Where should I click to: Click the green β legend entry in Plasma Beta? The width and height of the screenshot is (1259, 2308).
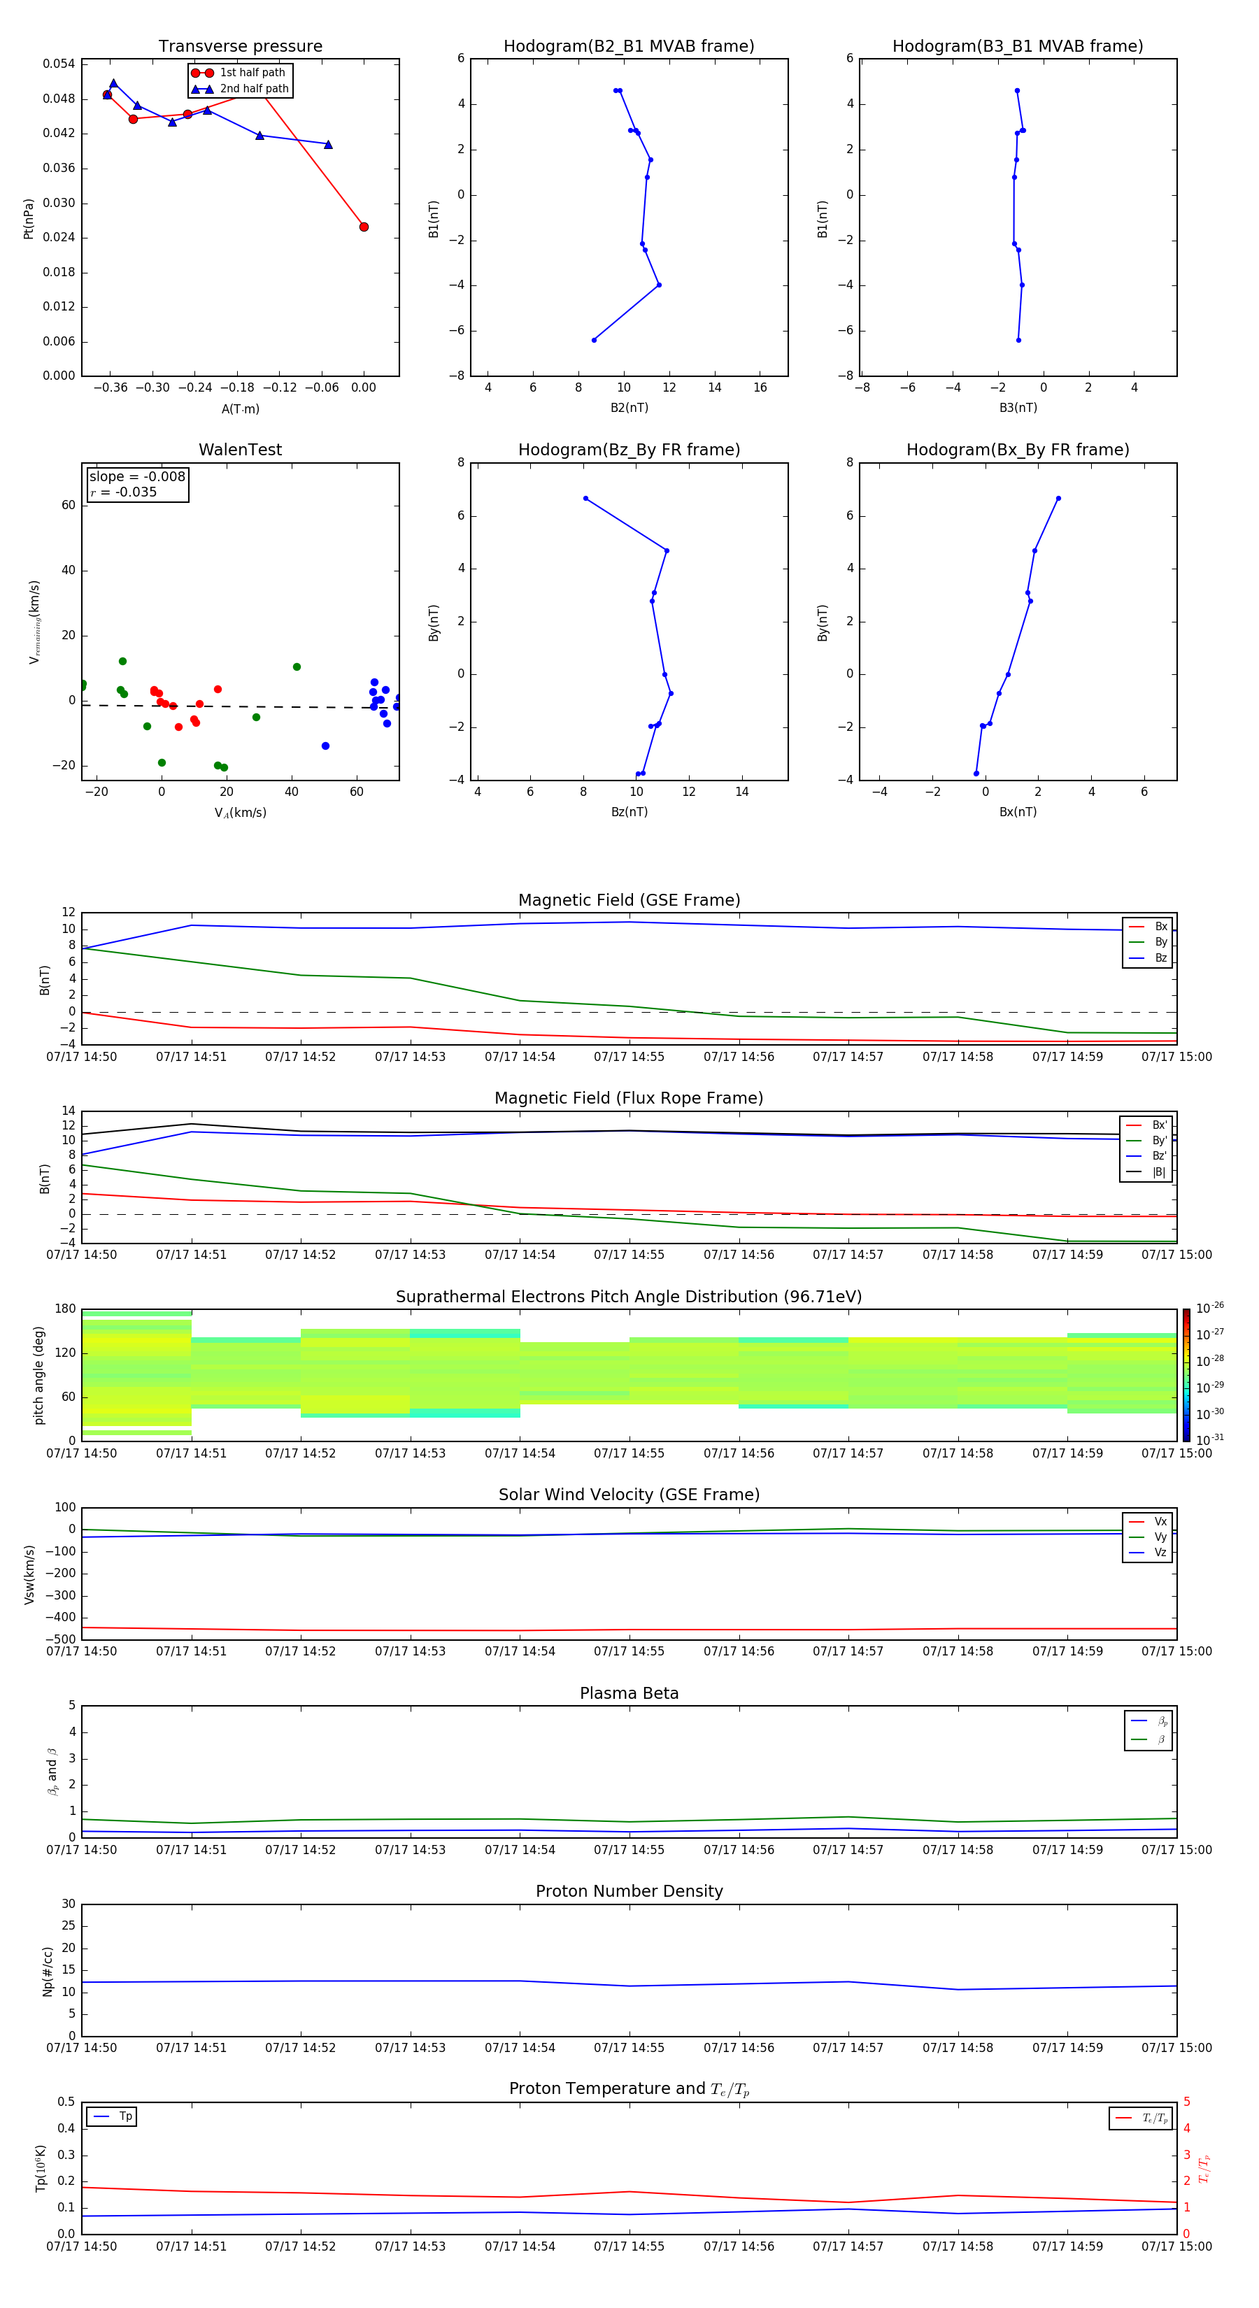(1148, 1739)
